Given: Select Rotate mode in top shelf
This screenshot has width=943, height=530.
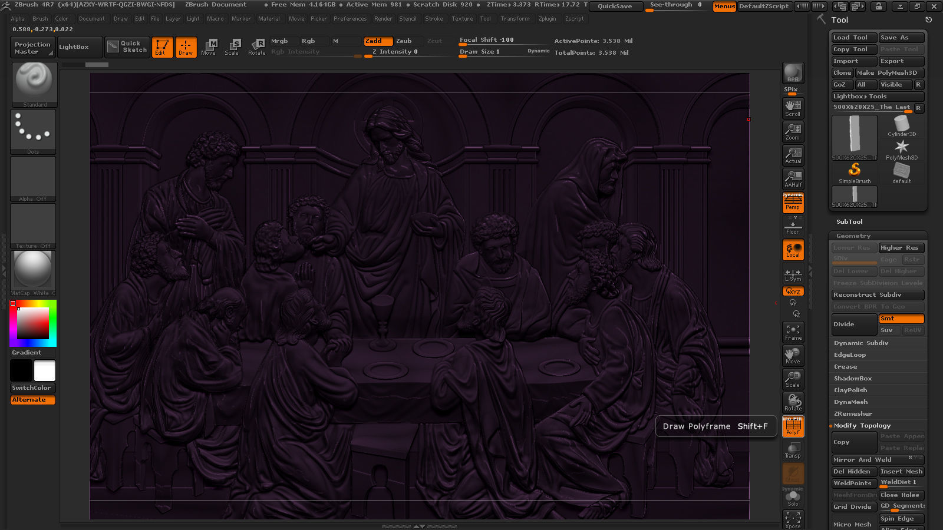Looking at the screenshot, I should (x=256, y=47).
